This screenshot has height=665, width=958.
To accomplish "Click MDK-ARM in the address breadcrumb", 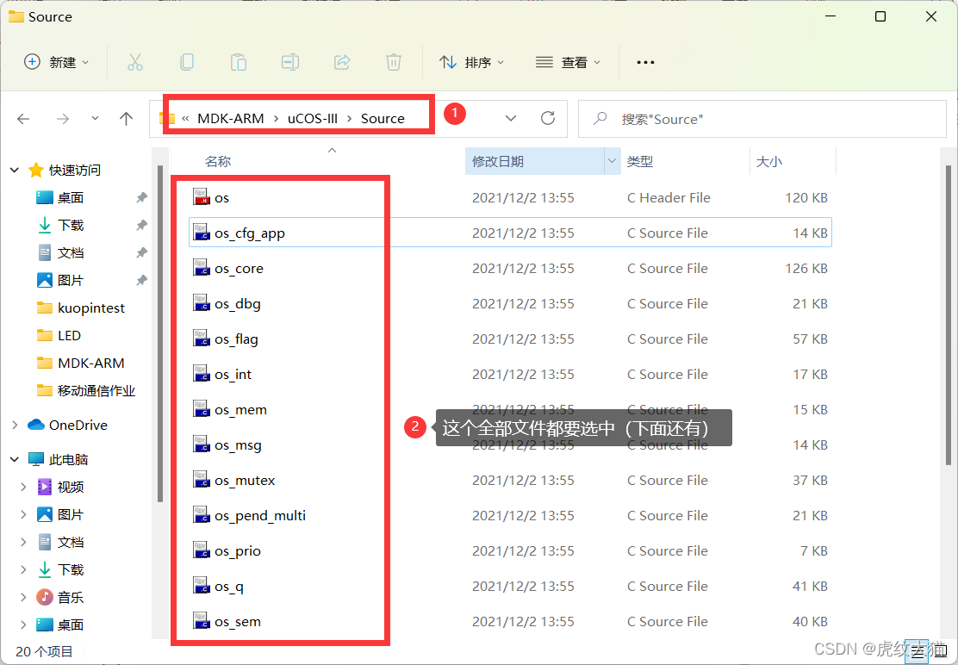I will click(230, 119).
